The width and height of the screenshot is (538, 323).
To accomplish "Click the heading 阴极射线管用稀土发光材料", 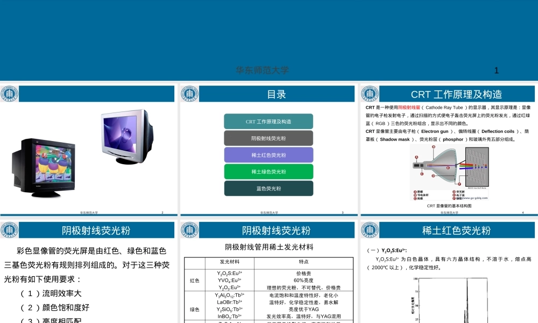I will (x=269, y=247).
